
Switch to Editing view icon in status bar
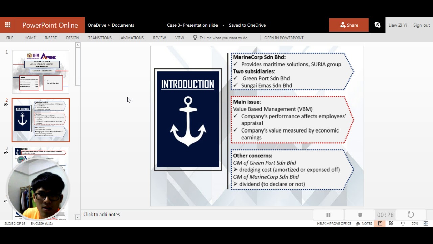point(380,224)
